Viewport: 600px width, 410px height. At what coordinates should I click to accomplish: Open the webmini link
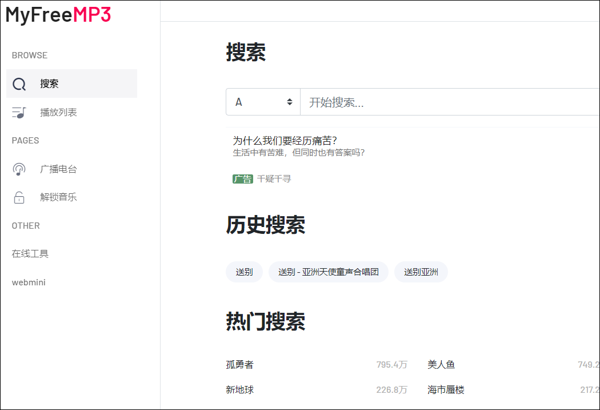coord(29,282)
